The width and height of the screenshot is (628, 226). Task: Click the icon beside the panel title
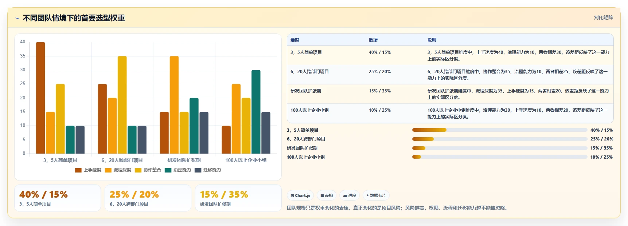pyautogui.click(x=17, y=18)
